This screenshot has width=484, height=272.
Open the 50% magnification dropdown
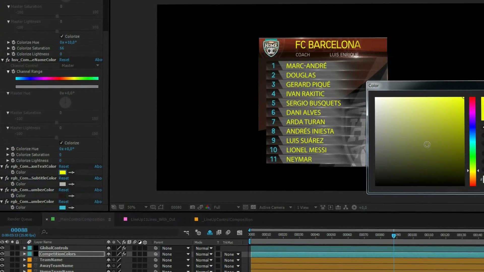coord(137,207)
